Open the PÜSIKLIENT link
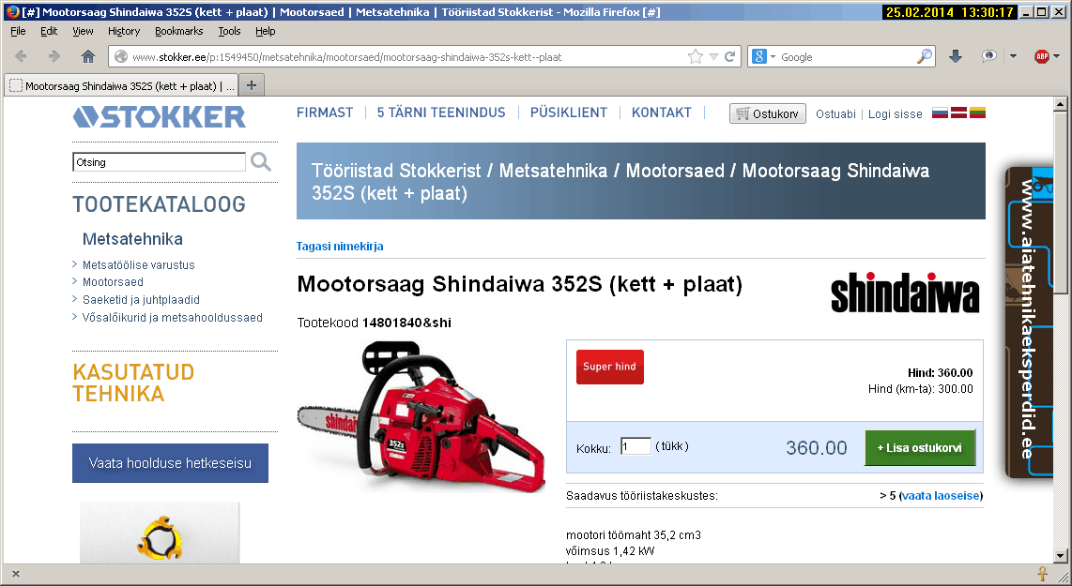 click(569, 113)
